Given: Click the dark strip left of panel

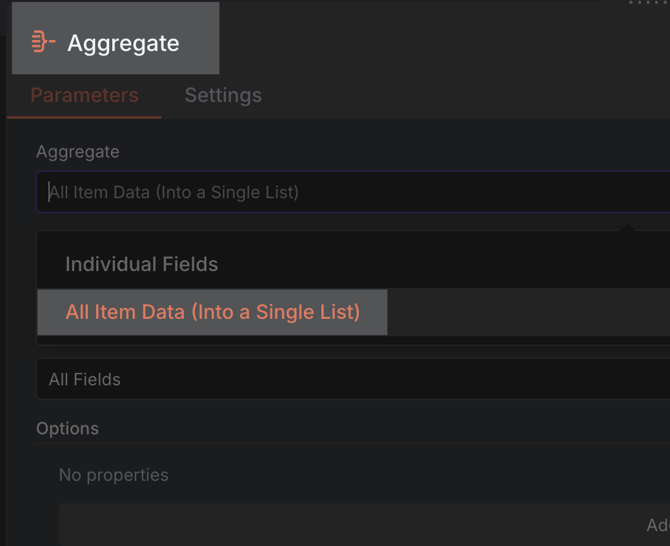Looking at the screenshot, I should click(x=3, y=290).
